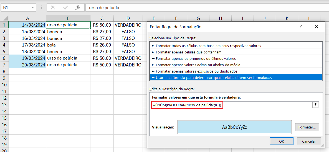Click 'FALSO' cell in row 4
Viewport: 329px width, 152px height.
tap(128, 45)
